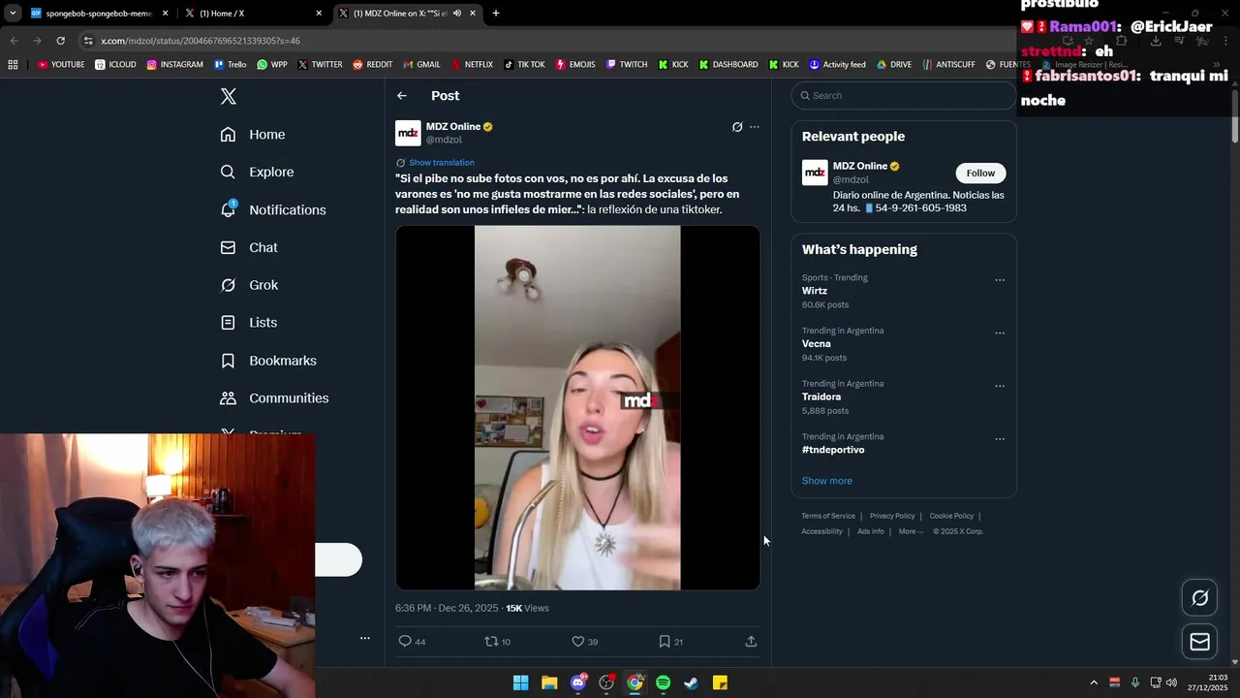Open Spotify from the taskbar
1240x698 pixels.
664,682
